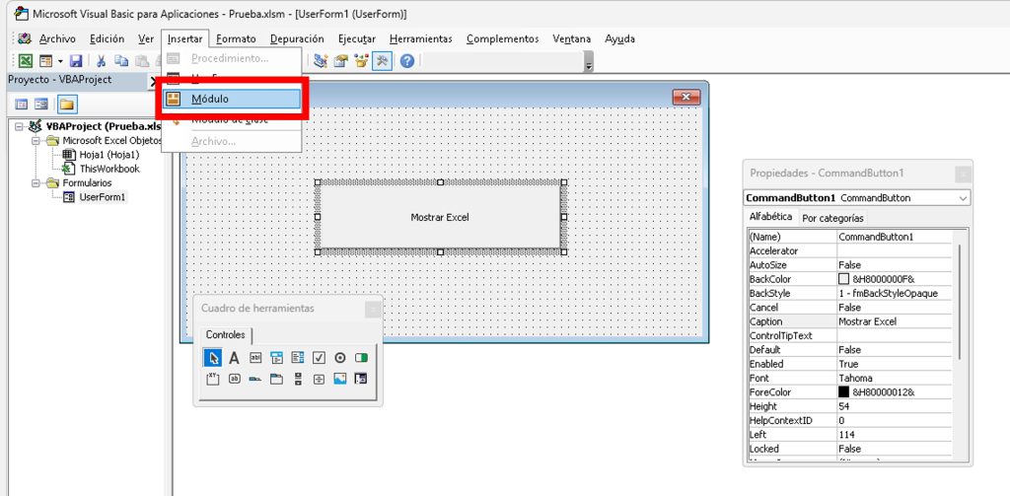Switch to the Por categorías tab

(832, 218)
